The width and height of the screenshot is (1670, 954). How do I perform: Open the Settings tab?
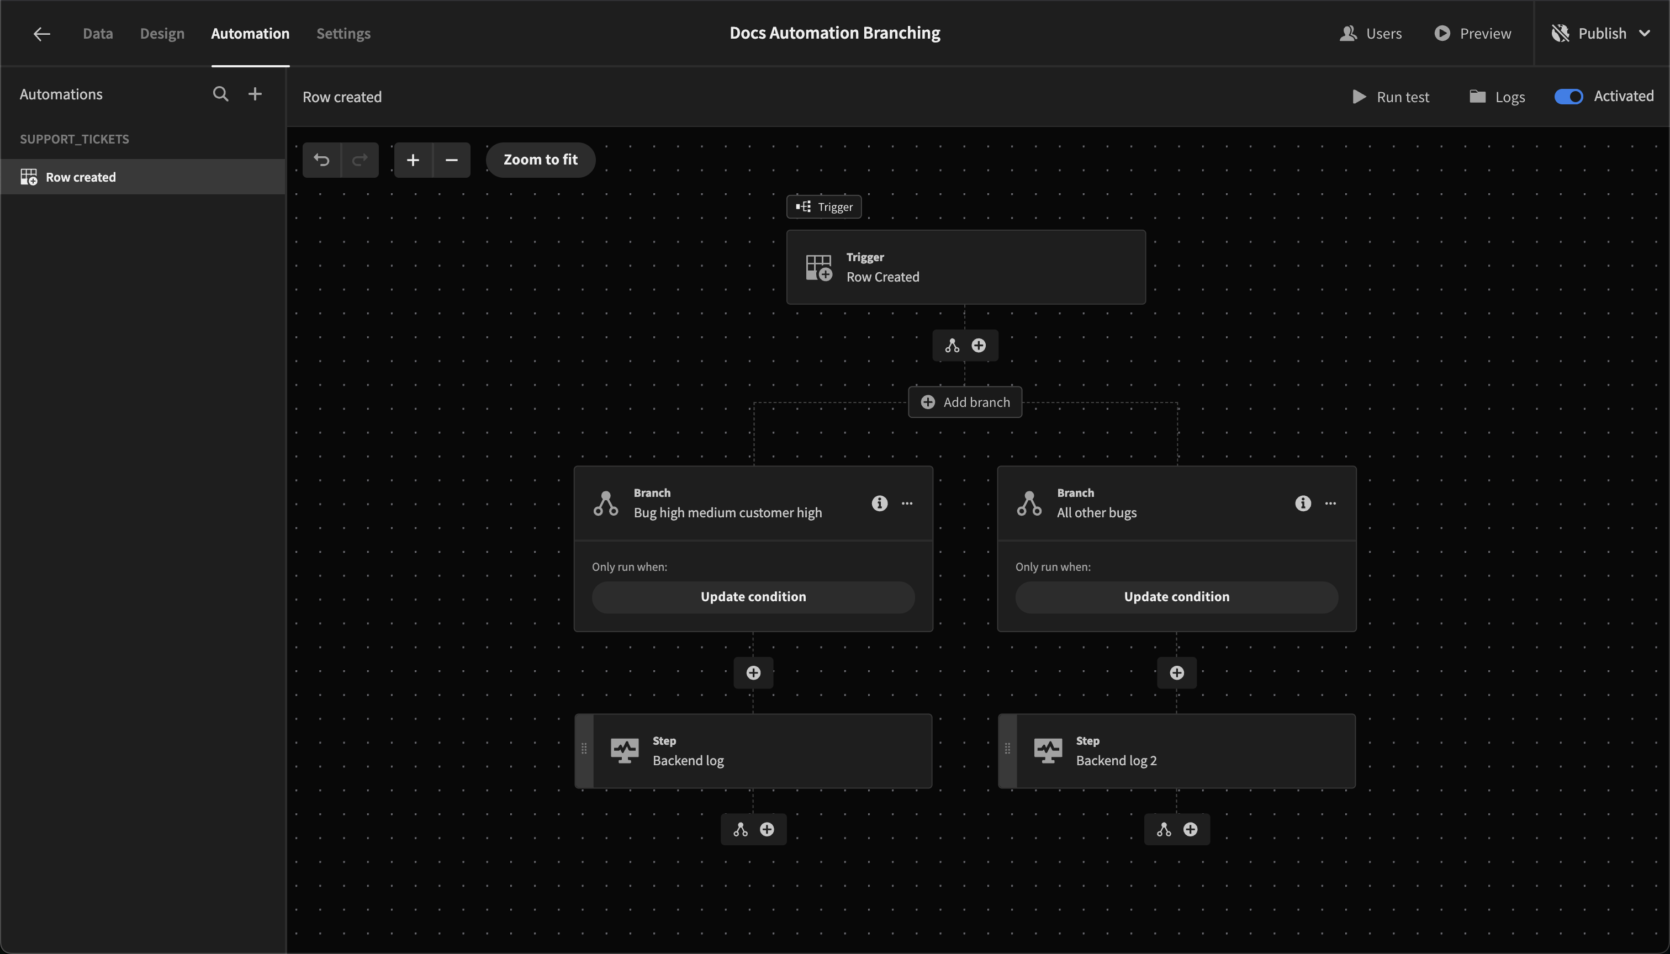coord(343,34)
